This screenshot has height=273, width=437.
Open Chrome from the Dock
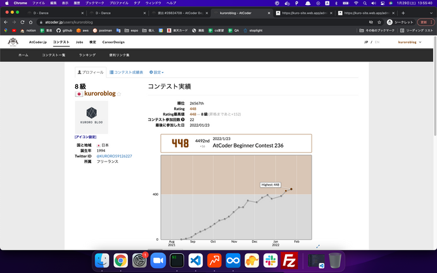tap(121, 261)
